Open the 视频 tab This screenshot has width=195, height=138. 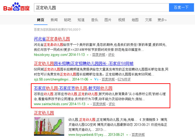(x=122, y=20)
